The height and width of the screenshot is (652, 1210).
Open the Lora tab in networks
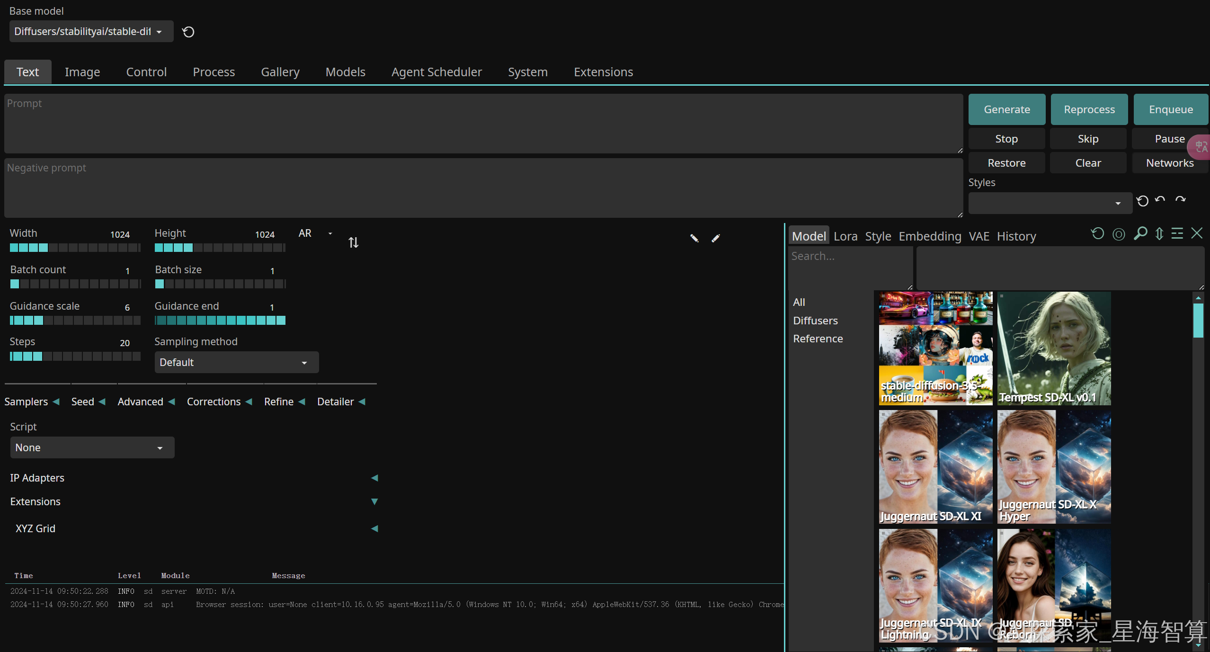click(845, 236)
